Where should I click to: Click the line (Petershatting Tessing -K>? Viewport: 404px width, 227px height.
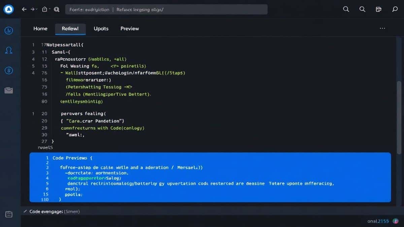pyautogui.click(x=99, y=87)
